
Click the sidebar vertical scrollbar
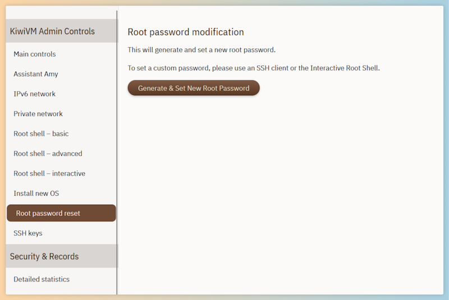click(x=117, y=153)
